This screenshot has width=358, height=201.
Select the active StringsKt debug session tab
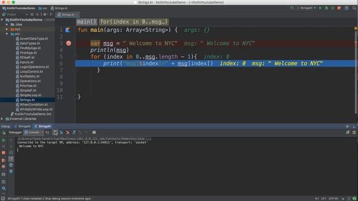43,126
